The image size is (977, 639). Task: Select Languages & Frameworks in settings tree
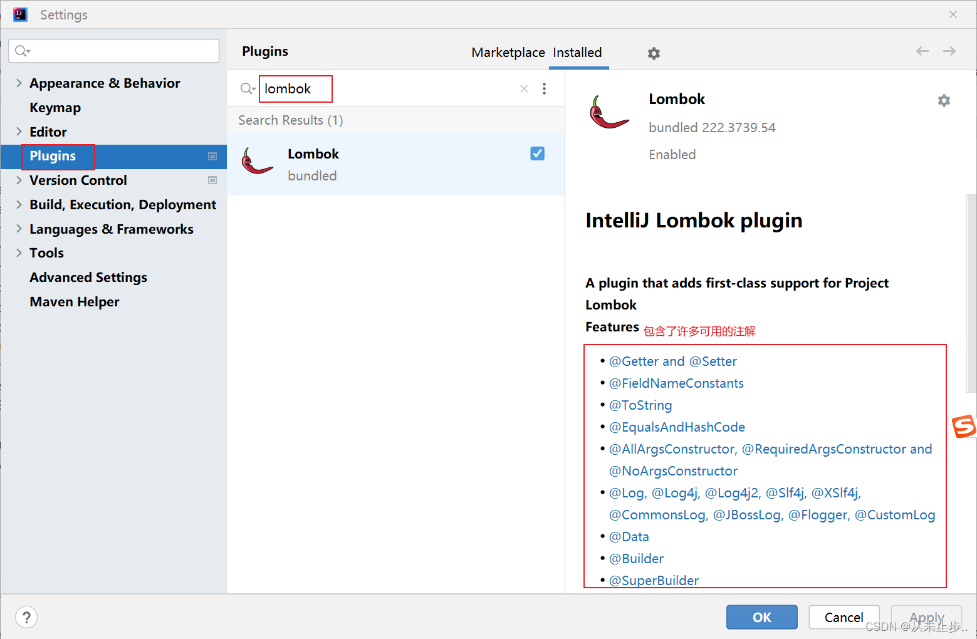click(x=112, y=229)
